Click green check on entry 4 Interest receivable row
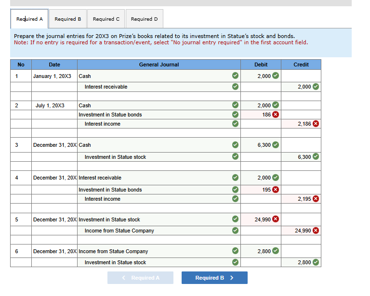 pos(235,178)
